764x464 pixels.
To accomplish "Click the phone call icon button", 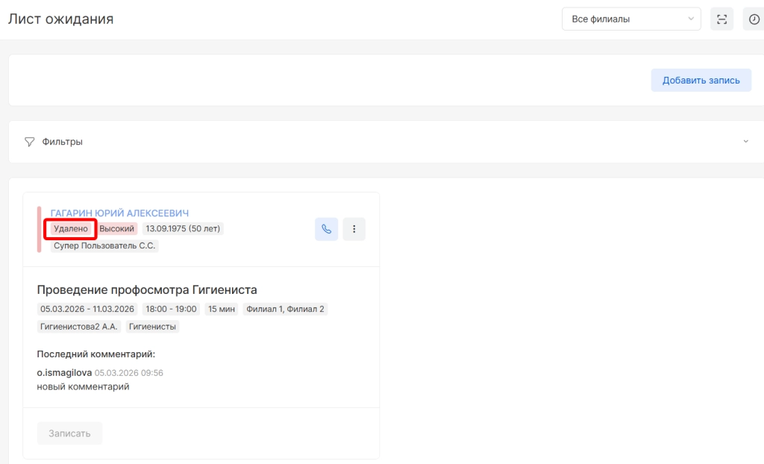I will (x=326, y=229).
